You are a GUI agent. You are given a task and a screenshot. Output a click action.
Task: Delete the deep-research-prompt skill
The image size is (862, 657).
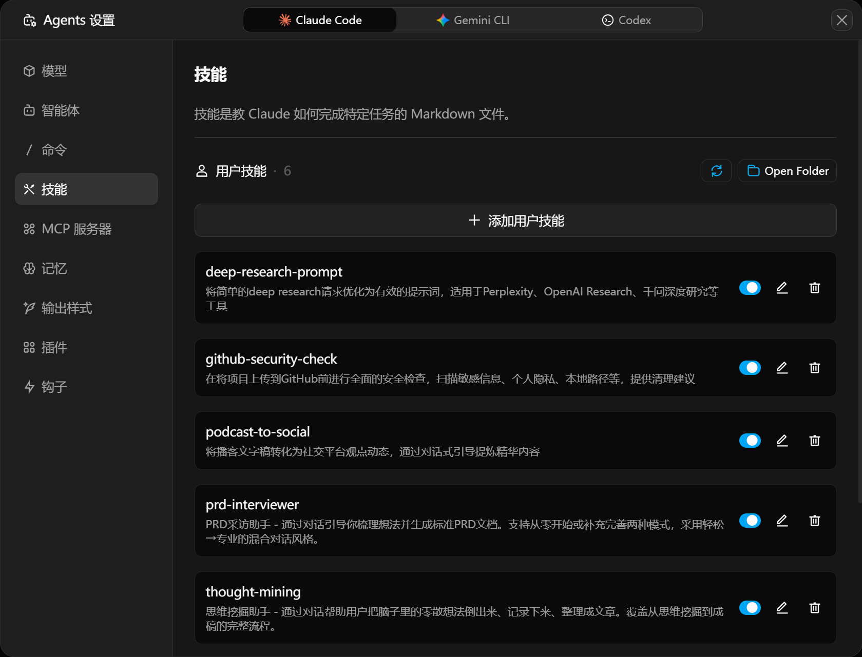(814, 288)
